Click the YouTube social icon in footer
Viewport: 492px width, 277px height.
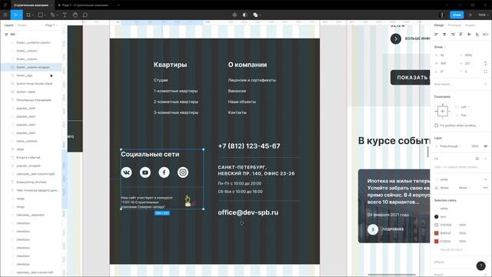point(145,172)
